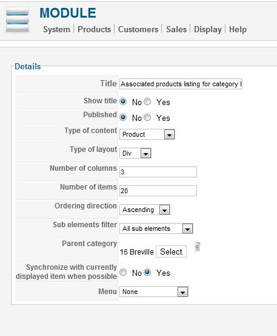
Task: Open the Customers menu
Action: coord(138,29)
